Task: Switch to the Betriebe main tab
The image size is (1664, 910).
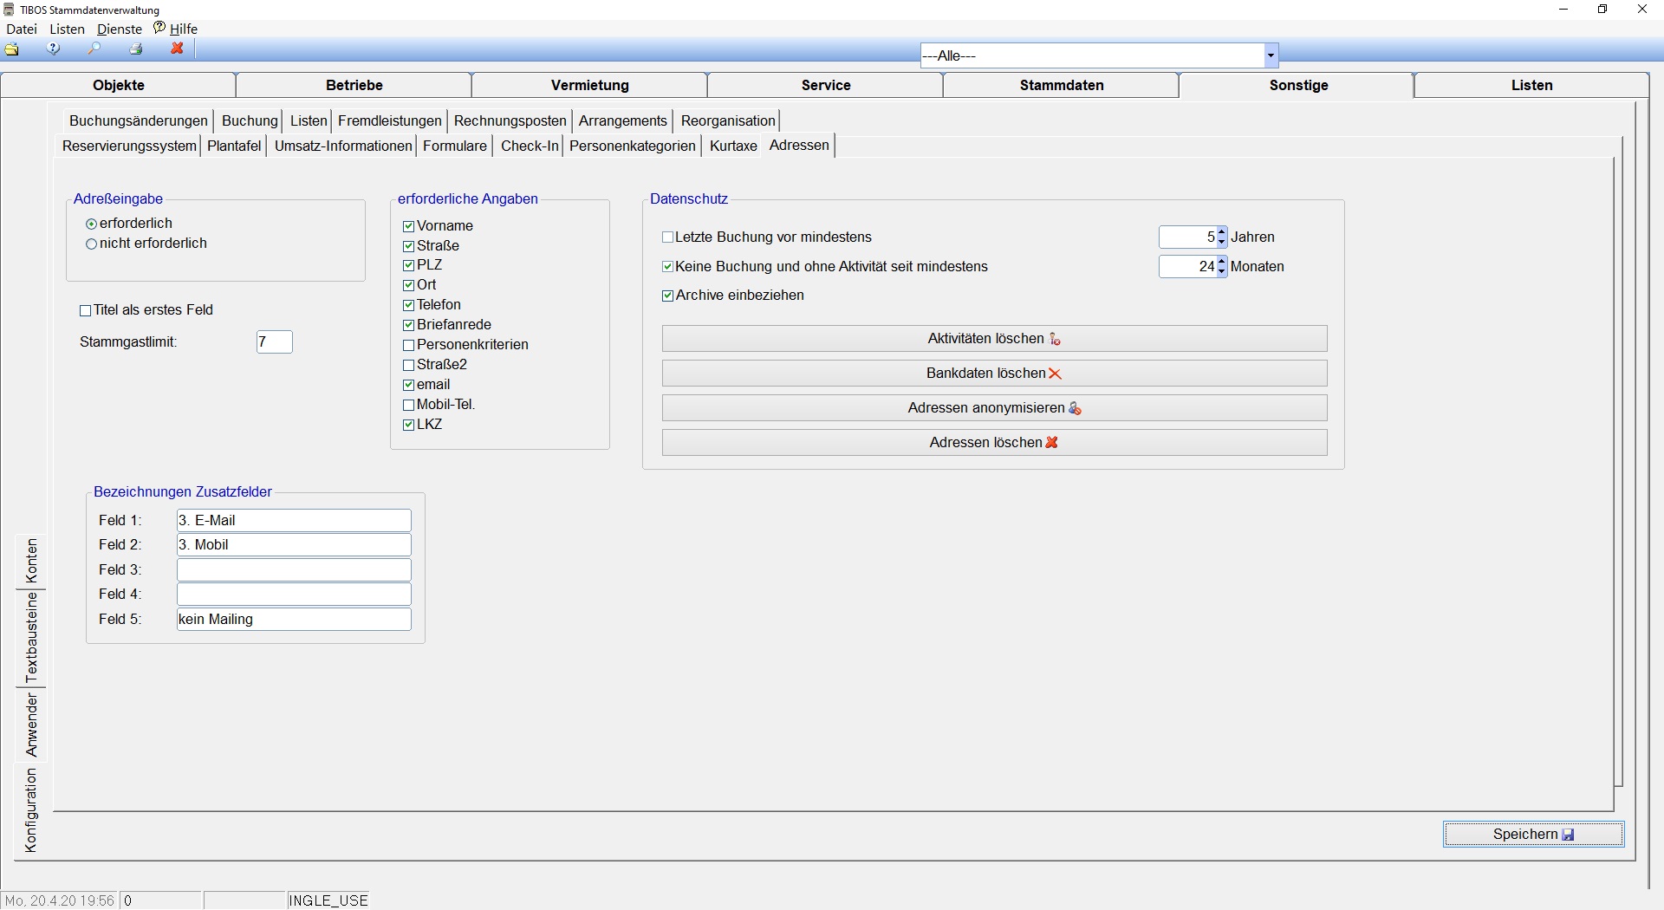Action: pos(354,85)
